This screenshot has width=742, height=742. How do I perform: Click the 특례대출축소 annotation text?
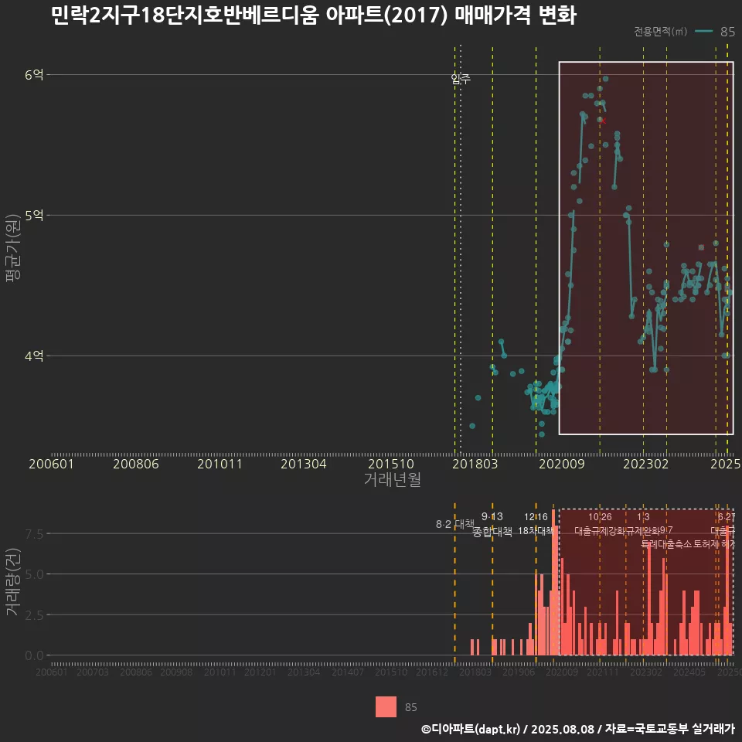point(666,543)
